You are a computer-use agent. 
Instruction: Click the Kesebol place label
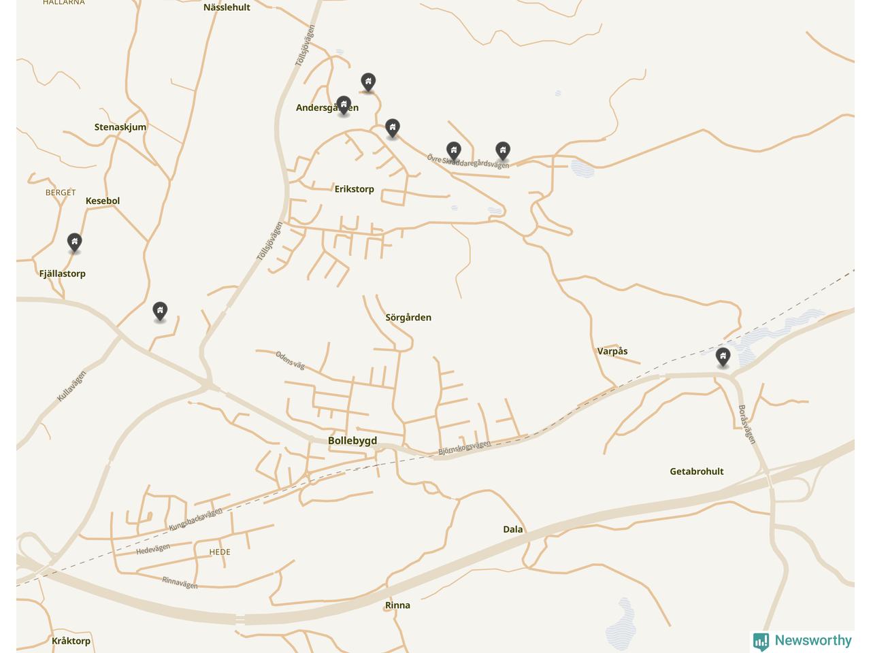coord(103,201)
